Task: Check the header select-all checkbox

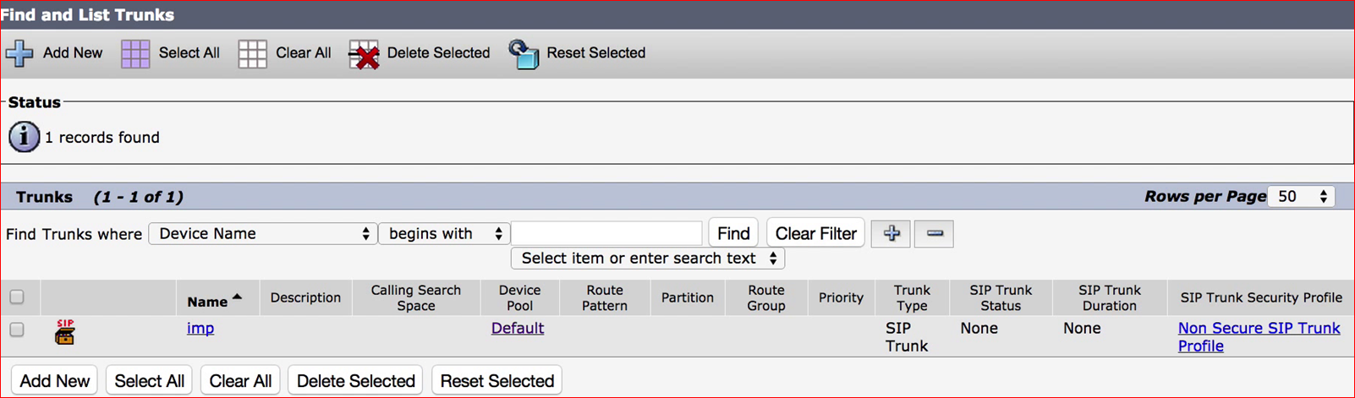Action: point(17,297)
